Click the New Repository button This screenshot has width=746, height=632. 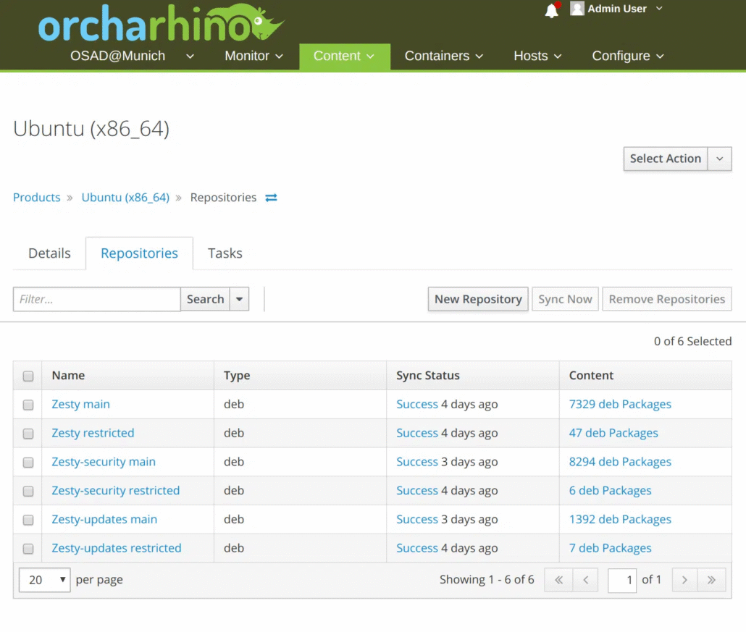coord(478,299)
